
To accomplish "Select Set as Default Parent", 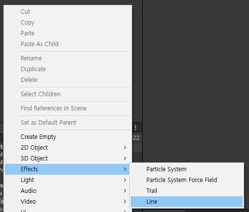I will pyautogui.click(x=68, y=123).
